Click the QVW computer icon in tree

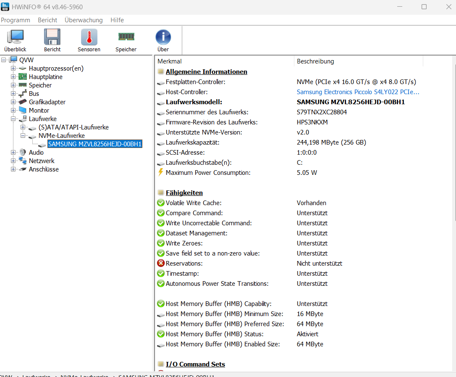click(13, 60)
